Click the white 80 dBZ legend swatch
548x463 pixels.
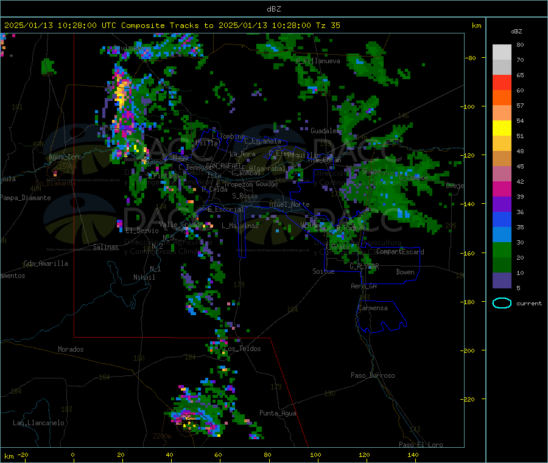click(502, 52)
